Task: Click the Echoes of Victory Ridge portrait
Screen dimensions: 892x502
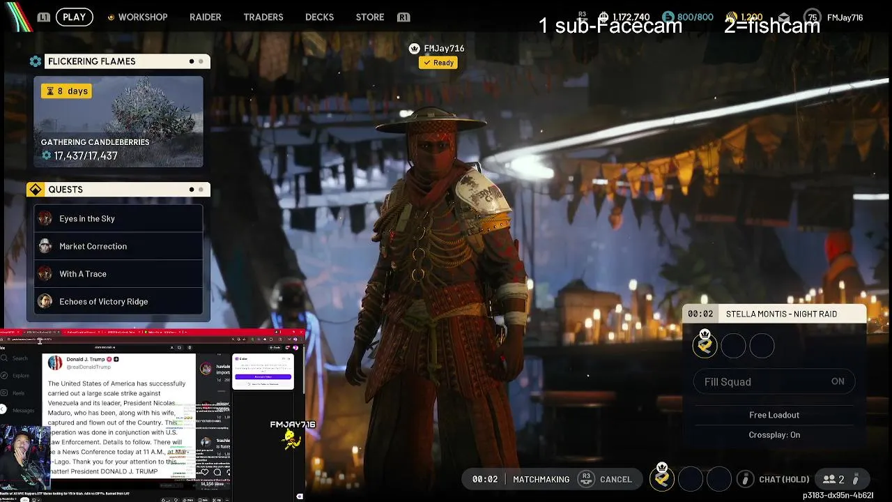Action: (45, 301)
